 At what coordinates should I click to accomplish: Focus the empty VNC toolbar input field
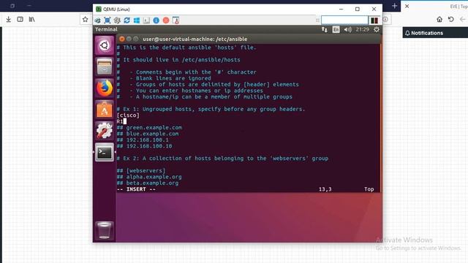coord(344,20)
